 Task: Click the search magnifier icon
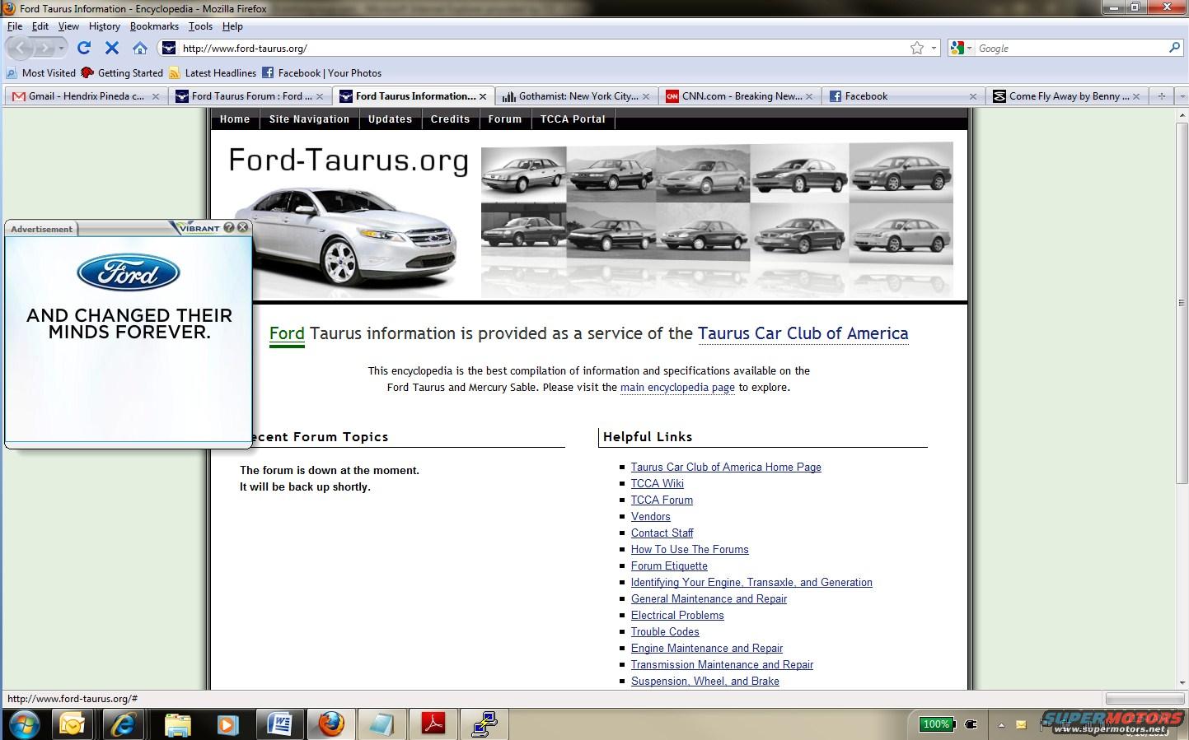1174,48
